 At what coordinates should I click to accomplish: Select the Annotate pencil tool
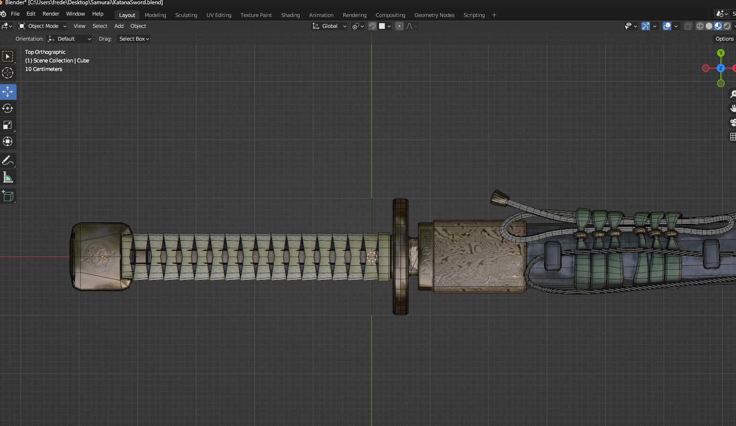point(8,161)
